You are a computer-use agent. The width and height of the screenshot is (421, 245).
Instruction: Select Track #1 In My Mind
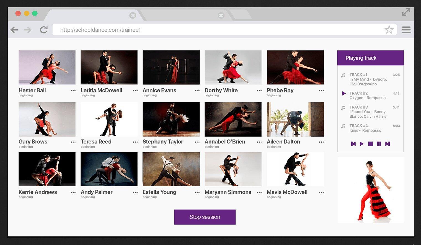368,79
